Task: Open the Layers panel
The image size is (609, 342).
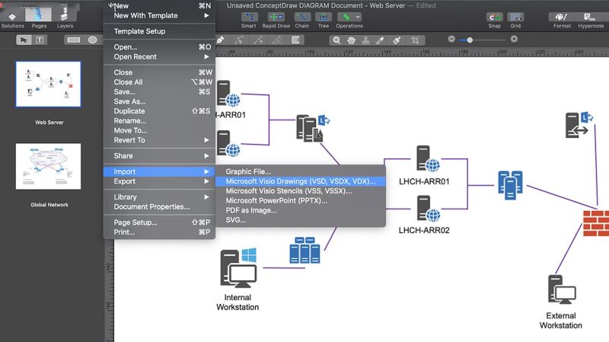Action: pyautogui.click(x=65, y=18)
